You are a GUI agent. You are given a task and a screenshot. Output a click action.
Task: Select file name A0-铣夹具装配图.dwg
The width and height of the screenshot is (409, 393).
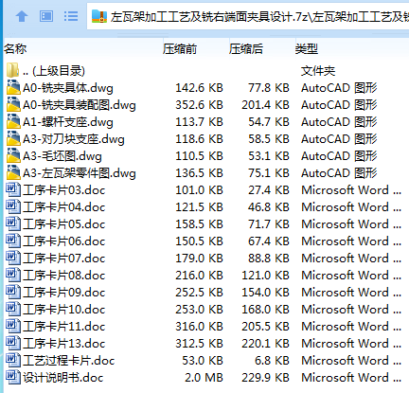coord(80,105)
